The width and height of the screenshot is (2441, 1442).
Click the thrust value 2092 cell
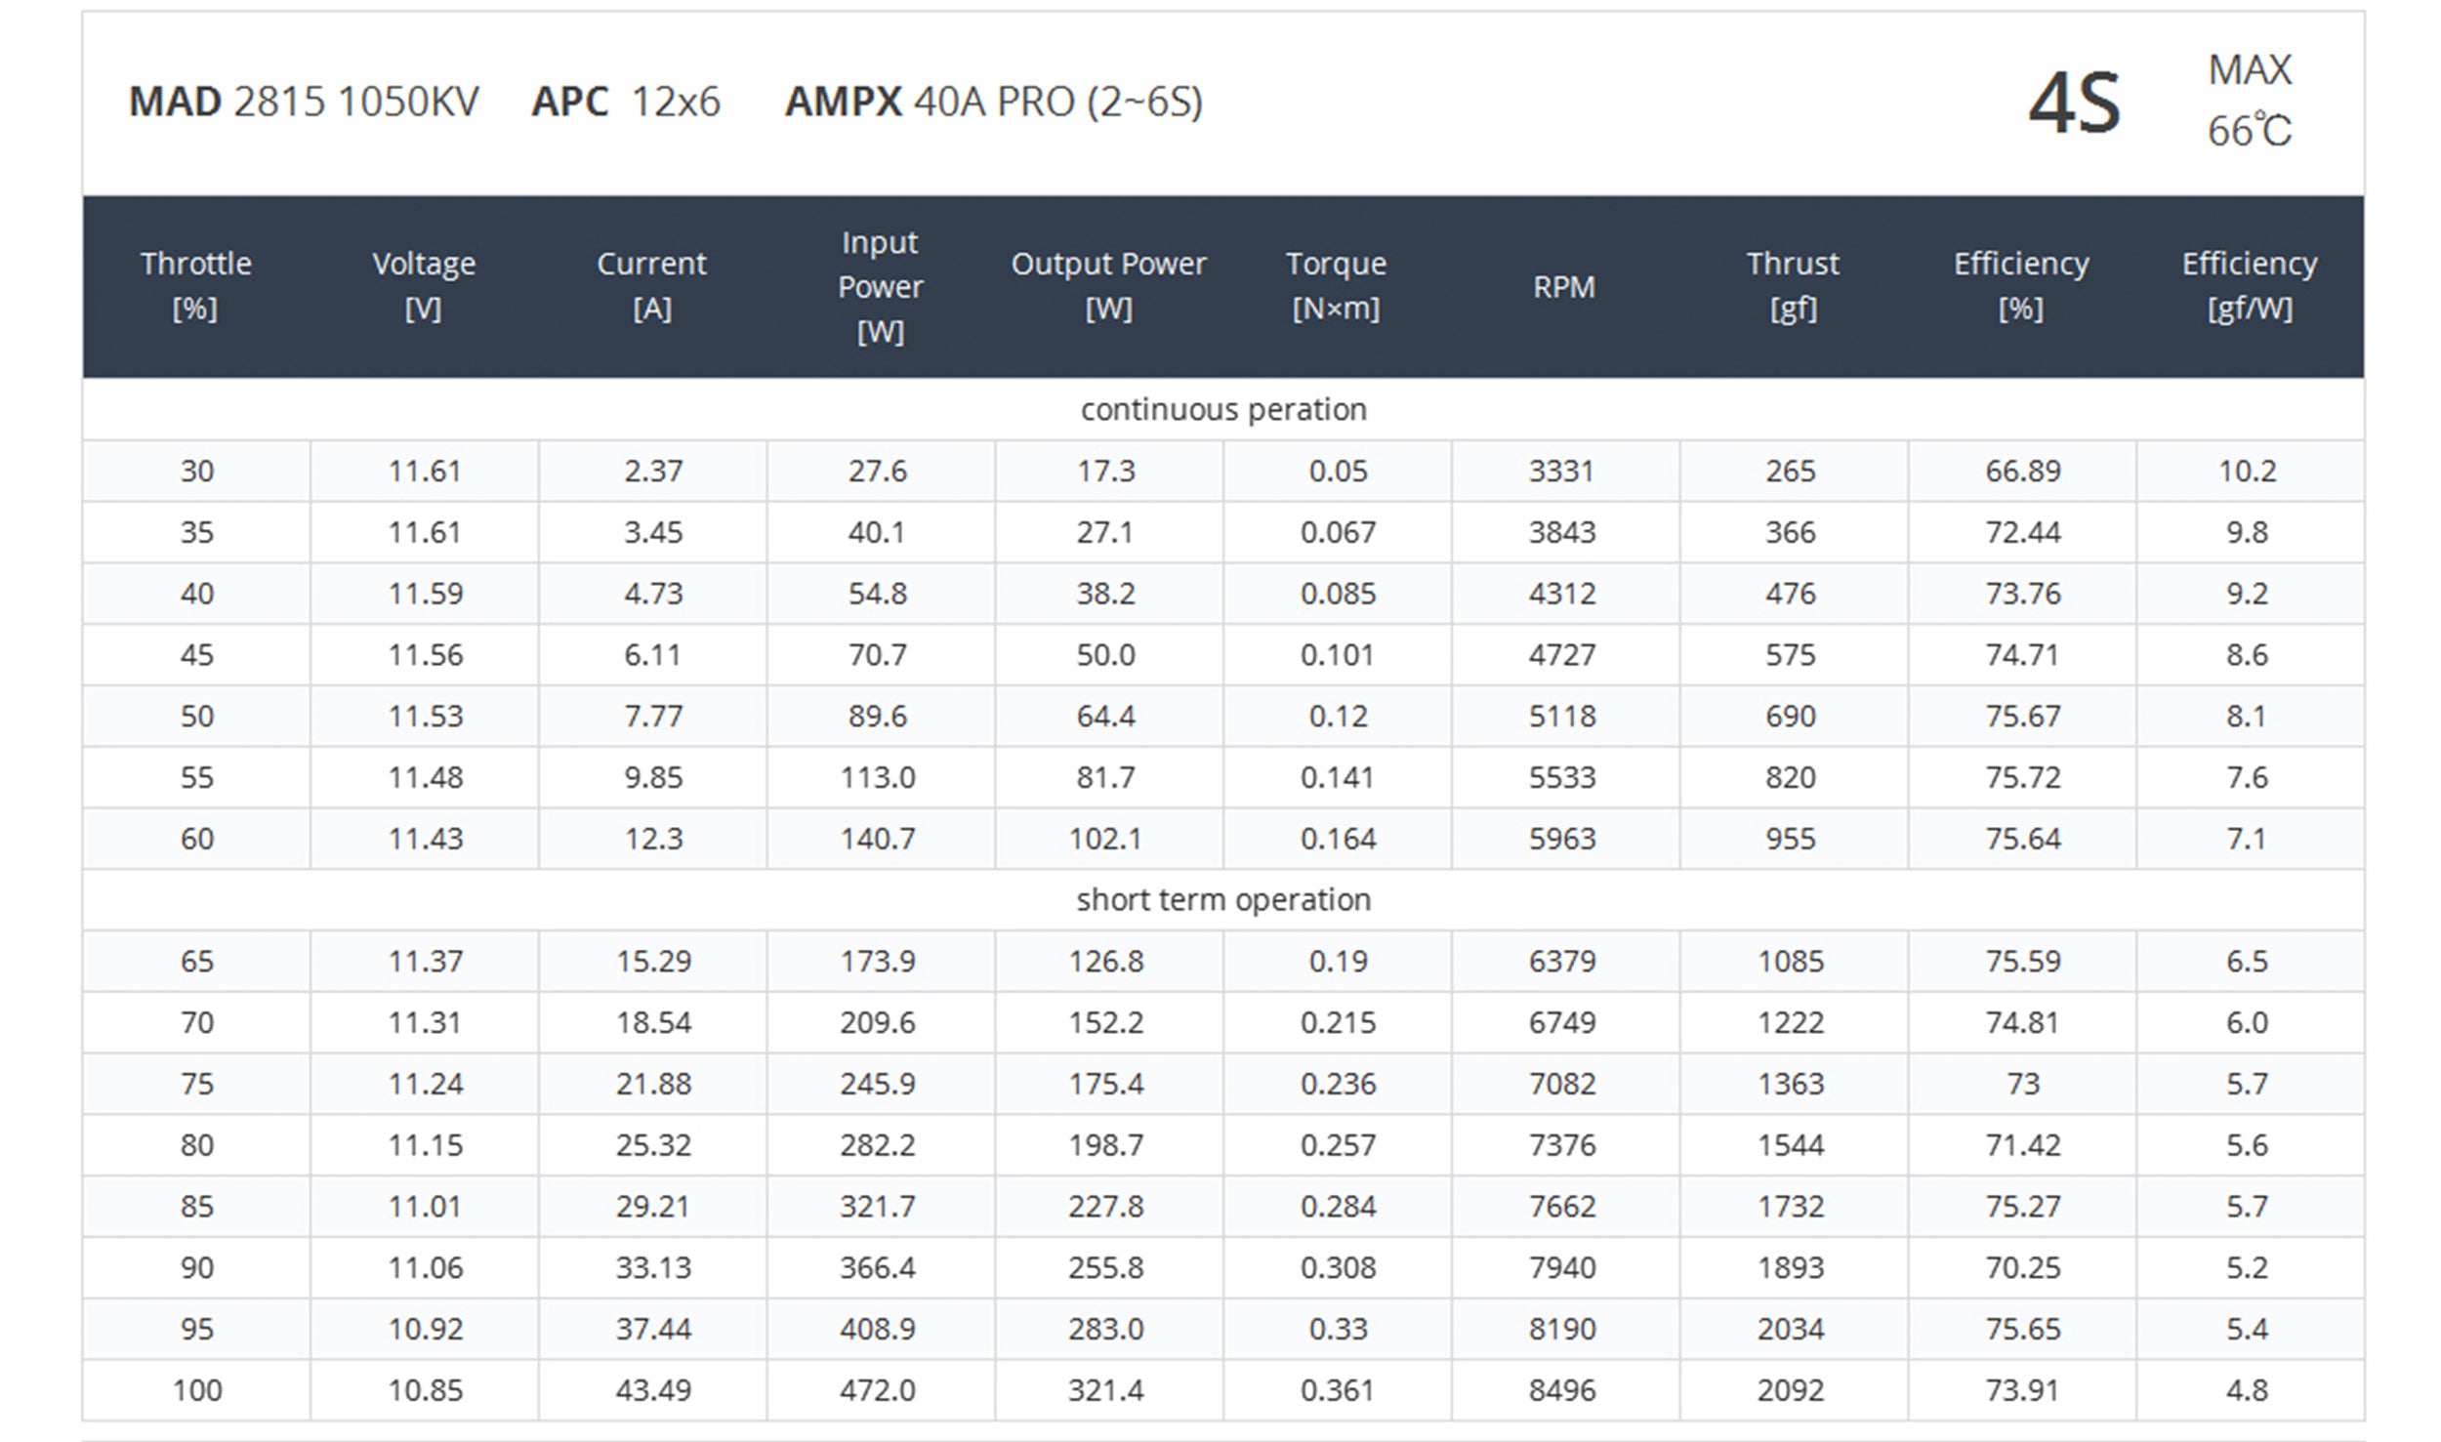click(1791, 1390)
